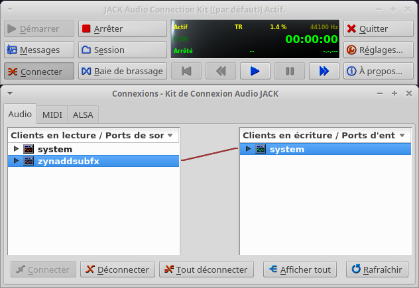Image resolution: width=419 pixels, height=288 pixels.
Task: Open Réglages settings dialog
Action: click(378, 50)
